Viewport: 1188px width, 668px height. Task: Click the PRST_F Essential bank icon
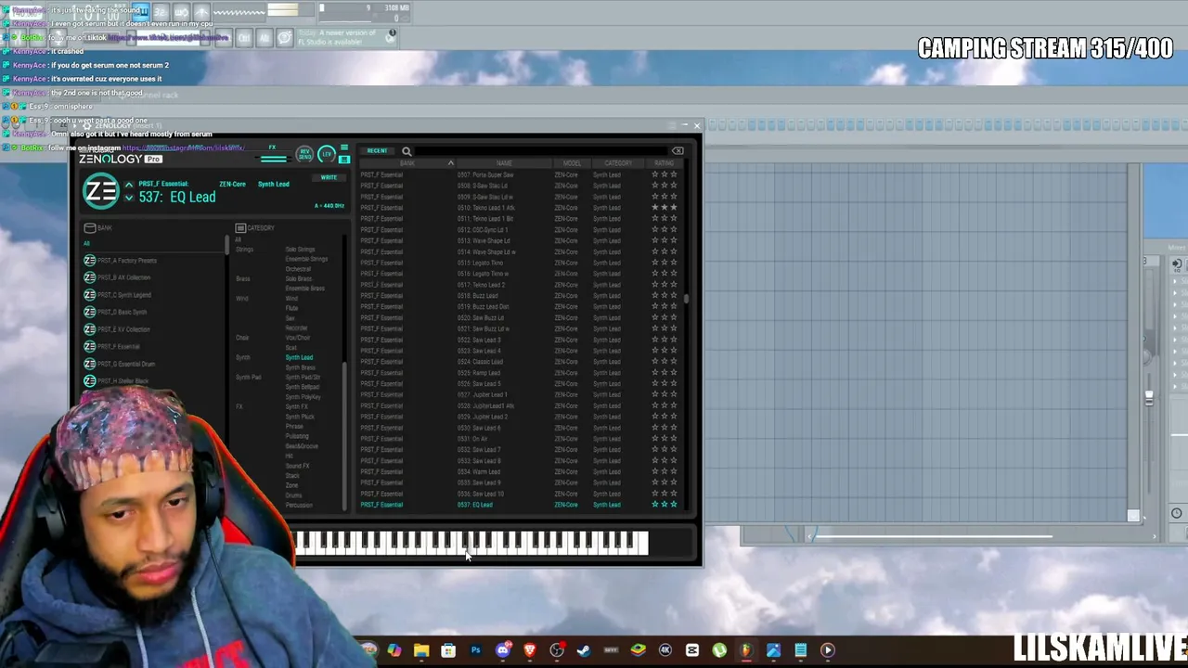(x=89, y=346)
